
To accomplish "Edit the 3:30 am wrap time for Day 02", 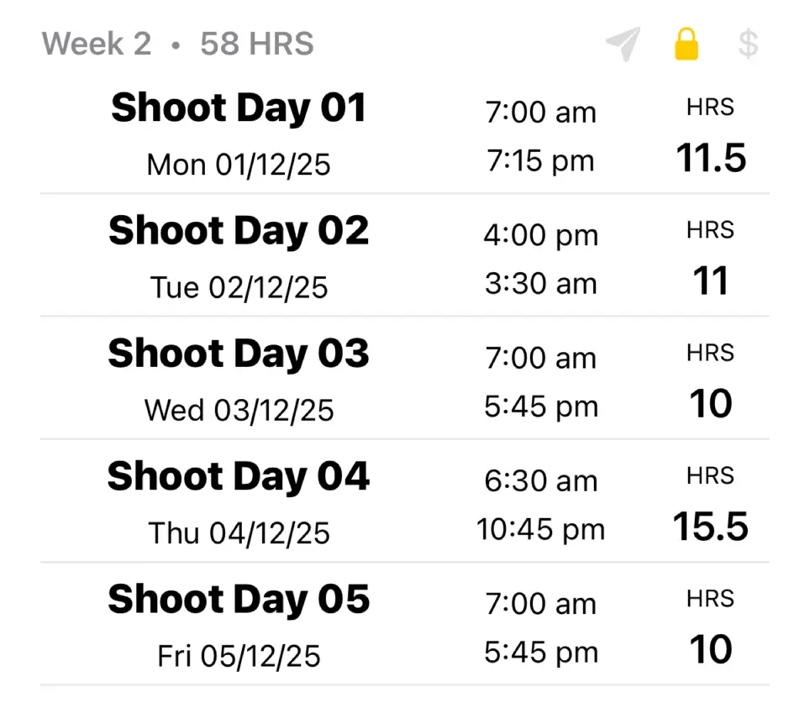I will (540, 283).
